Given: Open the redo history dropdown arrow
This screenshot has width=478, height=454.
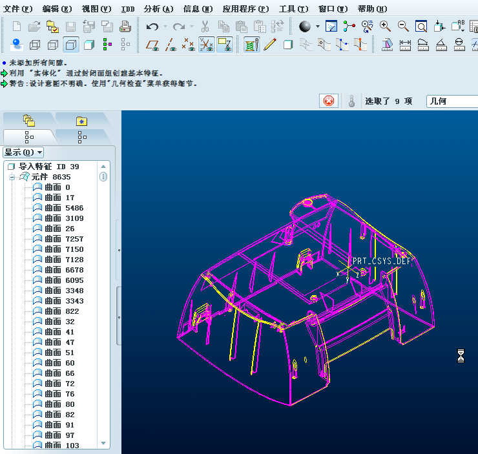Looking at the screenshot, I should coord(192,26).
